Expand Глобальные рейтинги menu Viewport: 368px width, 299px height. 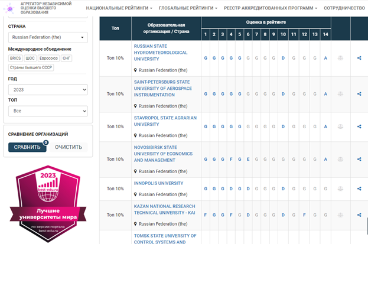pyautogui.click(x=188, y=8)
